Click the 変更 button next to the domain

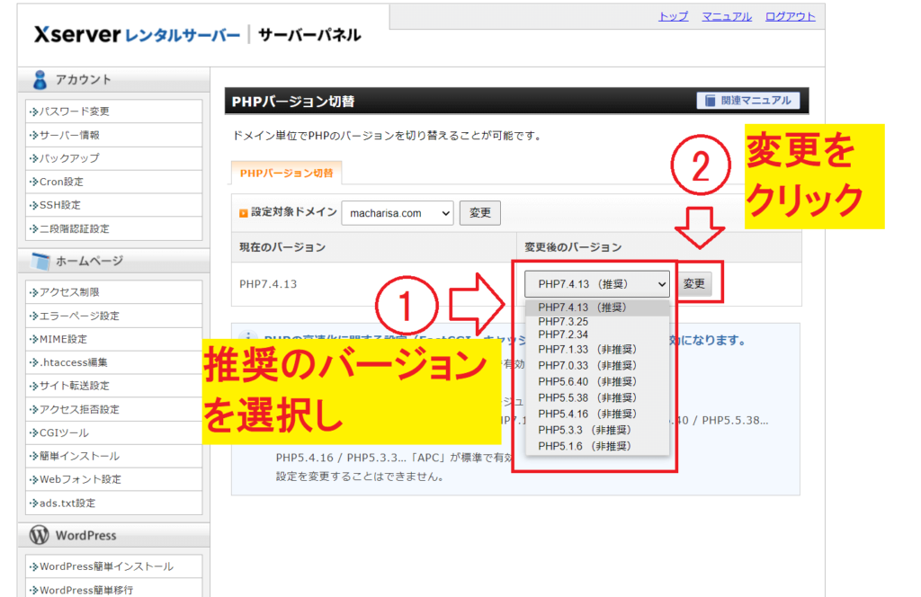480,213
